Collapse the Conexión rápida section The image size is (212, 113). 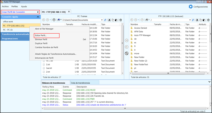[x=38, y=17]
